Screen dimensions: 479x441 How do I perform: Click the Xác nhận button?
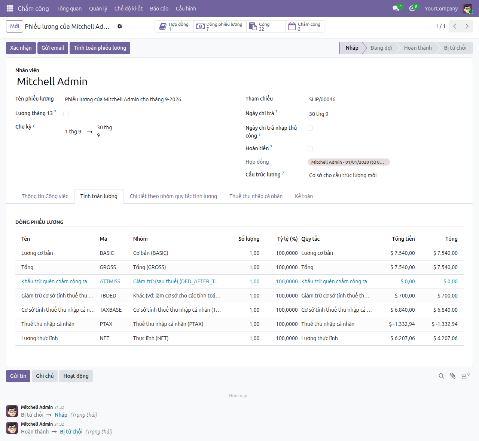point(21,48)
